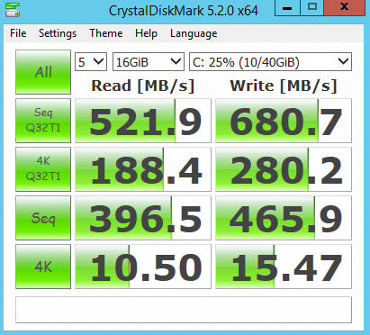Screen dimensions: 370x335
Task: Run the 4K benchmark button
Action: [43, 267]
